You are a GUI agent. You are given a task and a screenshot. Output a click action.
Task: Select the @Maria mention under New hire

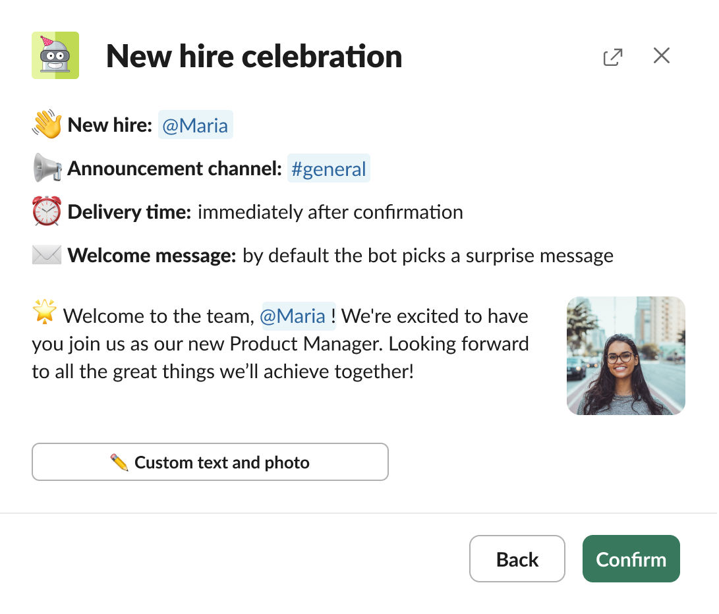click(x=195, y=125)
